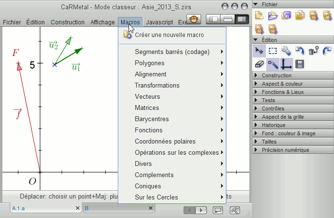Open a file with the folder icon
334x218 pixels.
(x=273, y=16)
